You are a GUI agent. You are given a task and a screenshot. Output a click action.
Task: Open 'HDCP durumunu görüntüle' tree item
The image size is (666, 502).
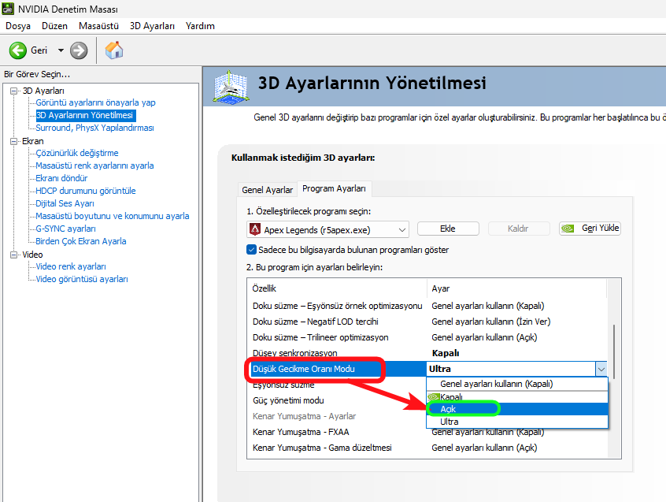[x=86, y=191]
